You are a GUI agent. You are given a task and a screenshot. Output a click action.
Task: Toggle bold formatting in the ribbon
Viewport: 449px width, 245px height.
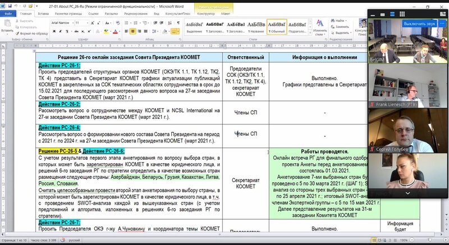(53, 32)
